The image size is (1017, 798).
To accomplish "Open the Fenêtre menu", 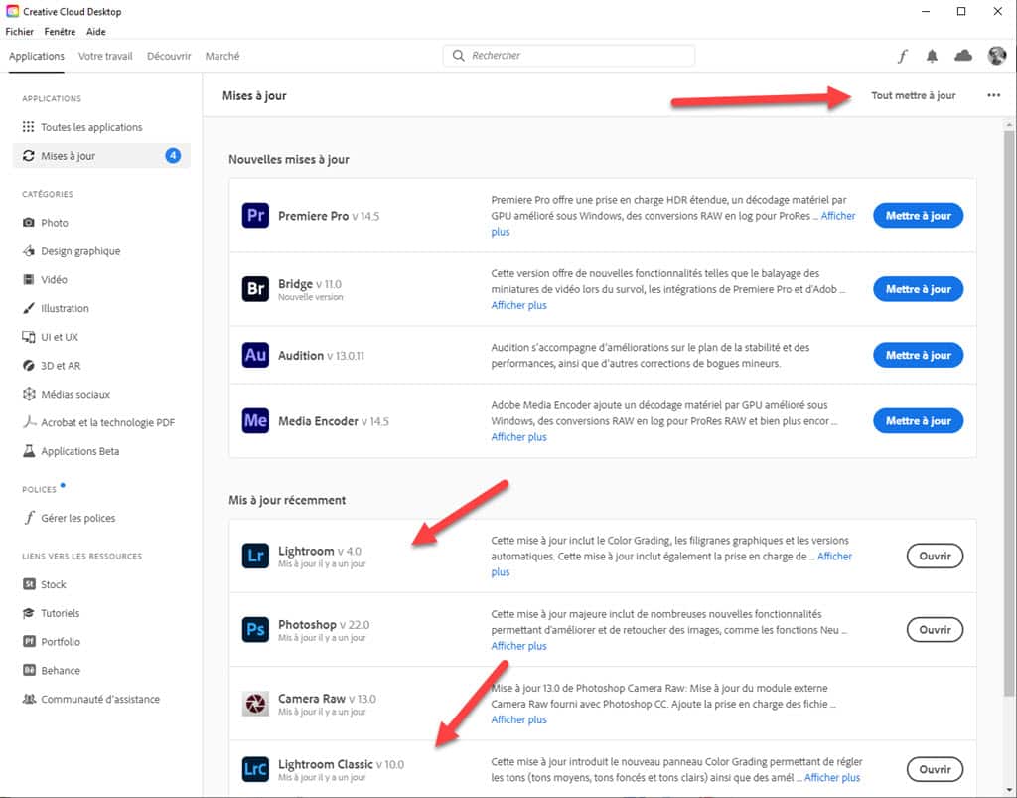I will pyautogui.click(x=60, y=31).
